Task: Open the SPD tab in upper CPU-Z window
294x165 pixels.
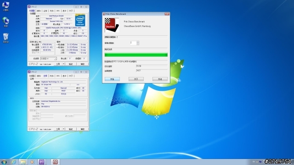Action: (58, 11)
